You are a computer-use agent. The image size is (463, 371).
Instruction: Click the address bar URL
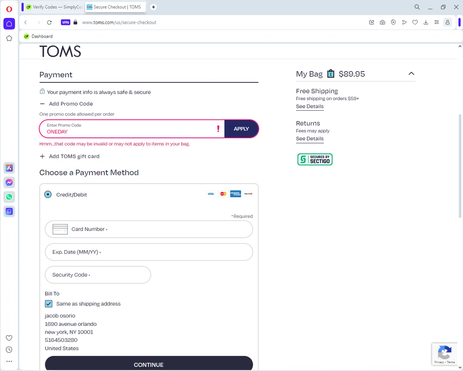click(119, 22)
